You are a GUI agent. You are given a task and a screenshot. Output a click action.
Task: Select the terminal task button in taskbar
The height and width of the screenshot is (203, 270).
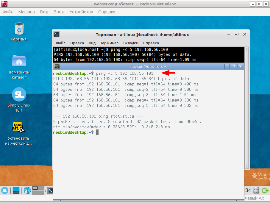point(50,190)
